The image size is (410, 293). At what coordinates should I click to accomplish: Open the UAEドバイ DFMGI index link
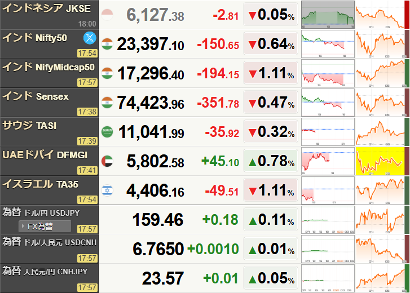45,155
